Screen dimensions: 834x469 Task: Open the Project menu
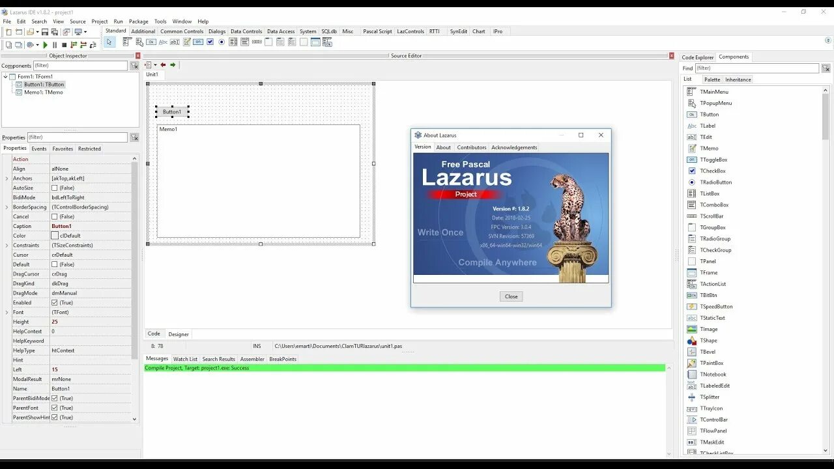[x=100, y=21]
